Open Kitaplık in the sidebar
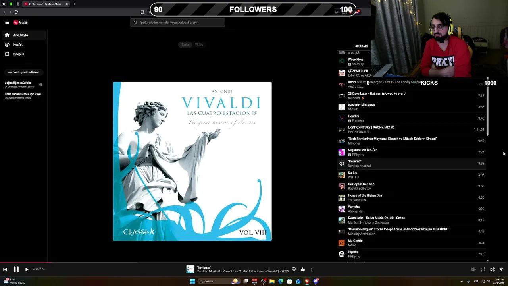This screenshot has height=286, width=508. (23, 54)
